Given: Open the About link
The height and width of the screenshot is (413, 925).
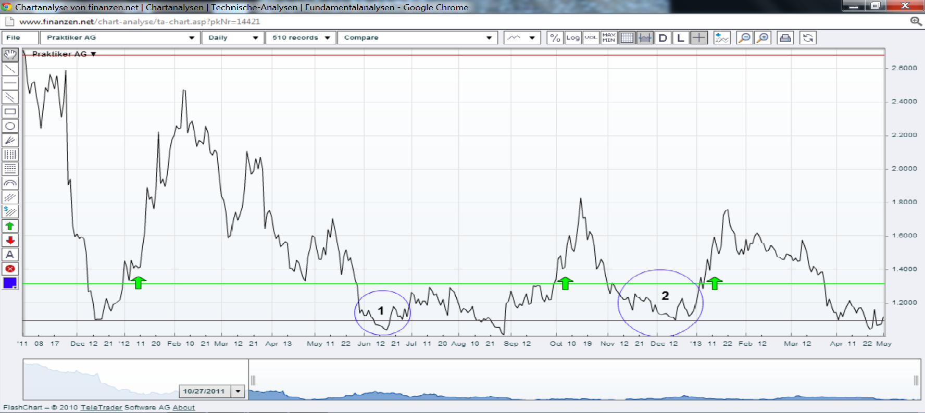Looking at the screenshot, I should coord(183,407).
